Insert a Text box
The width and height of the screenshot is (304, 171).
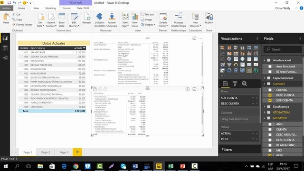click(147, 15)
